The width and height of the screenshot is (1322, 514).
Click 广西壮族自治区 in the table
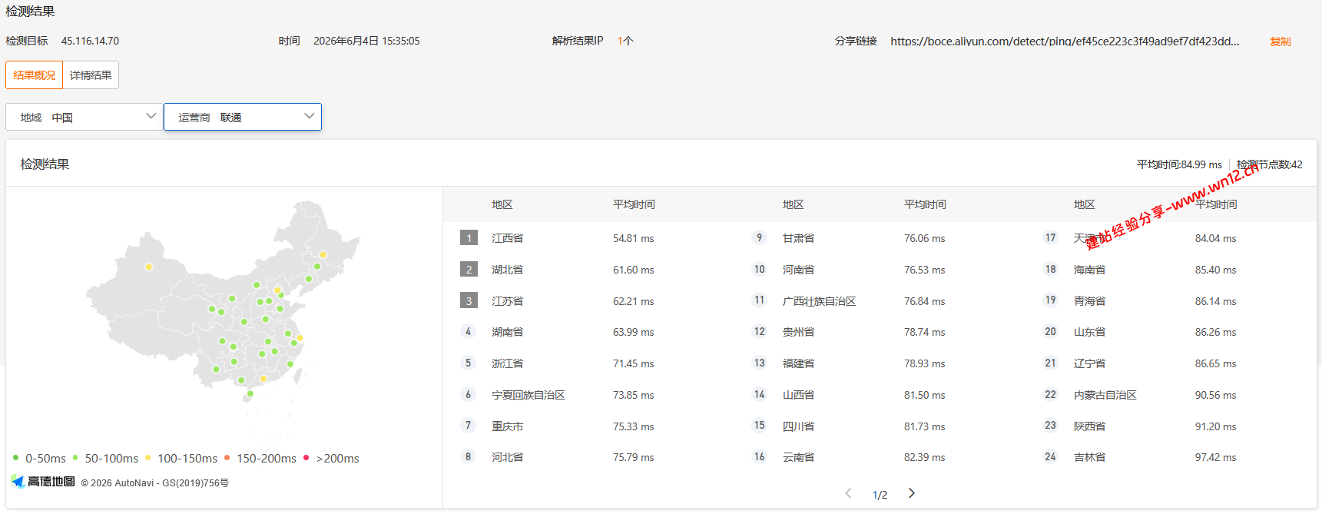tap(820, 302)
